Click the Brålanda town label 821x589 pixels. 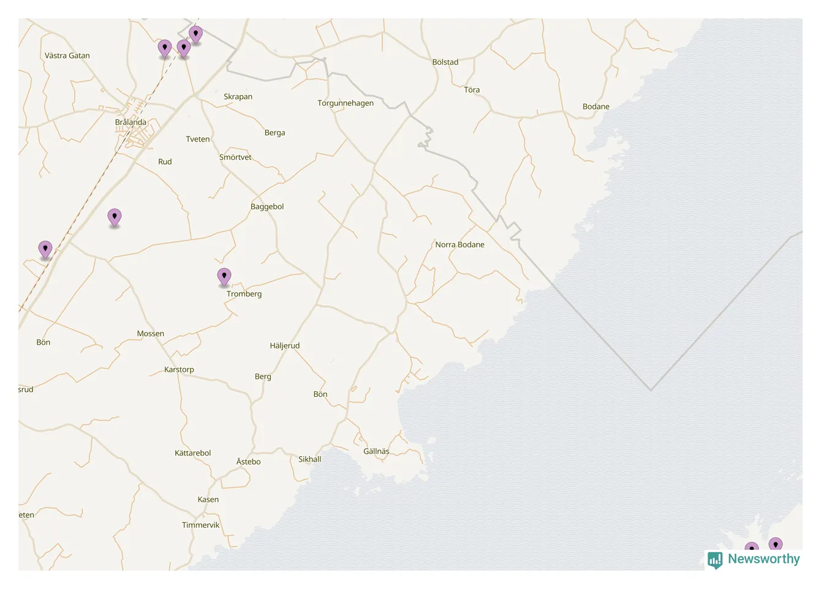(x=131, y=122)
